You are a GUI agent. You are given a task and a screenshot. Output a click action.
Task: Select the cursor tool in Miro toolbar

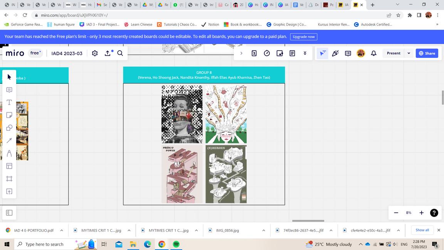click(x=9, y=77)
